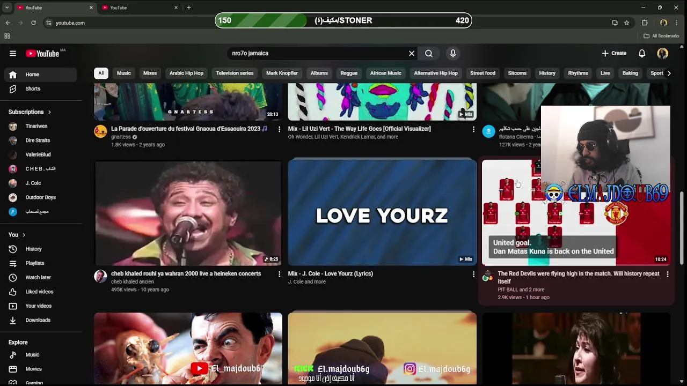
Task: Play the LOVE YOURZ mix thumbnail
Action: [382, 212]
